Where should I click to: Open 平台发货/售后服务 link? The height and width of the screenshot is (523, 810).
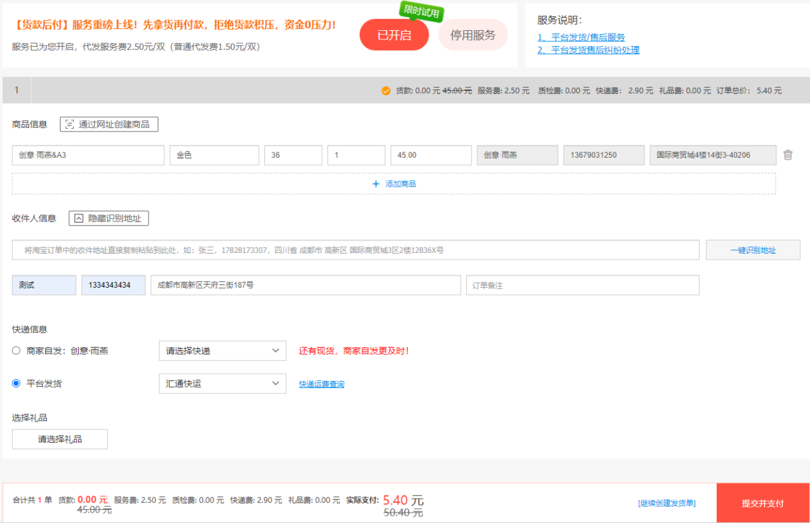(x=581, y=37)
